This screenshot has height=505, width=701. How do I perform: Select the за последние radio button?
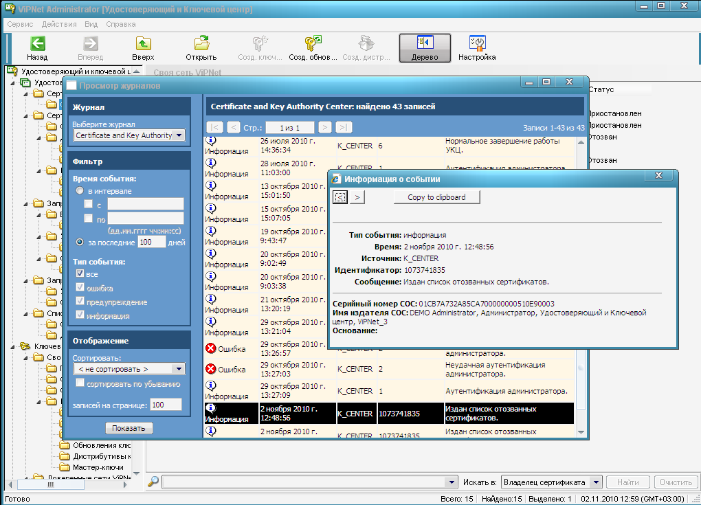[x=80, y=243]
